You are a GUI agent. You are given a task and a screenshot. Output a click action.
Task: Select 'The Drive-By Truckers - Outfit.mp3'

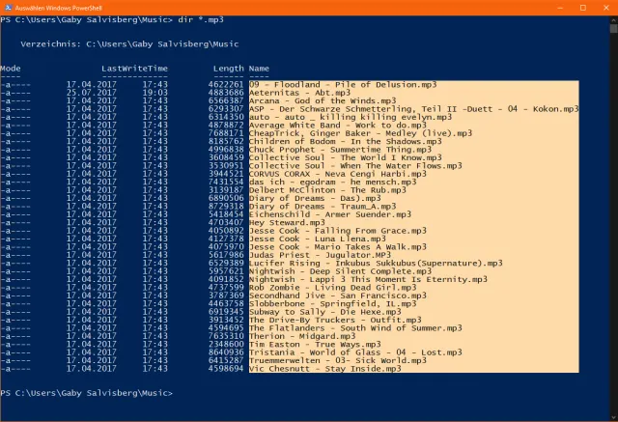[x=335, y=320]
